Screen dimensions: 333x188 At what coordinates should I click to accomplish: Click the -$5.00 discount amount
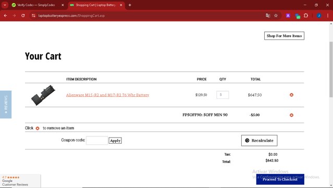254,115
